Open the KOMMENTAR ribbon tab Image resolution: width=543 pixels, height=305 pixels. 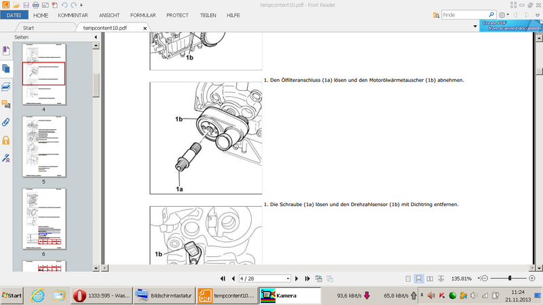73,14
